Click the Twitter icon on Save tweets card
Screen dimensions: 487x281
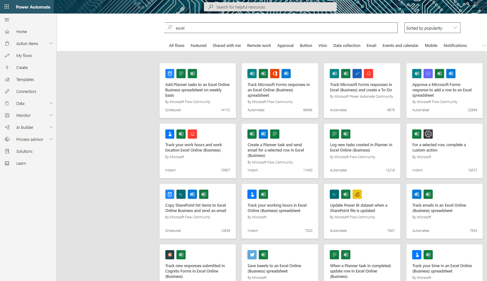click(x=252, y=255)
